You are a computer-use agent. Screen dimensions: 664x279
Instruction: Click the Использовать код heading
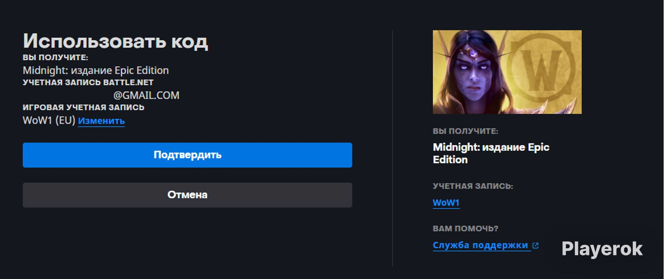pyautogui.click(x=115, y=41)
